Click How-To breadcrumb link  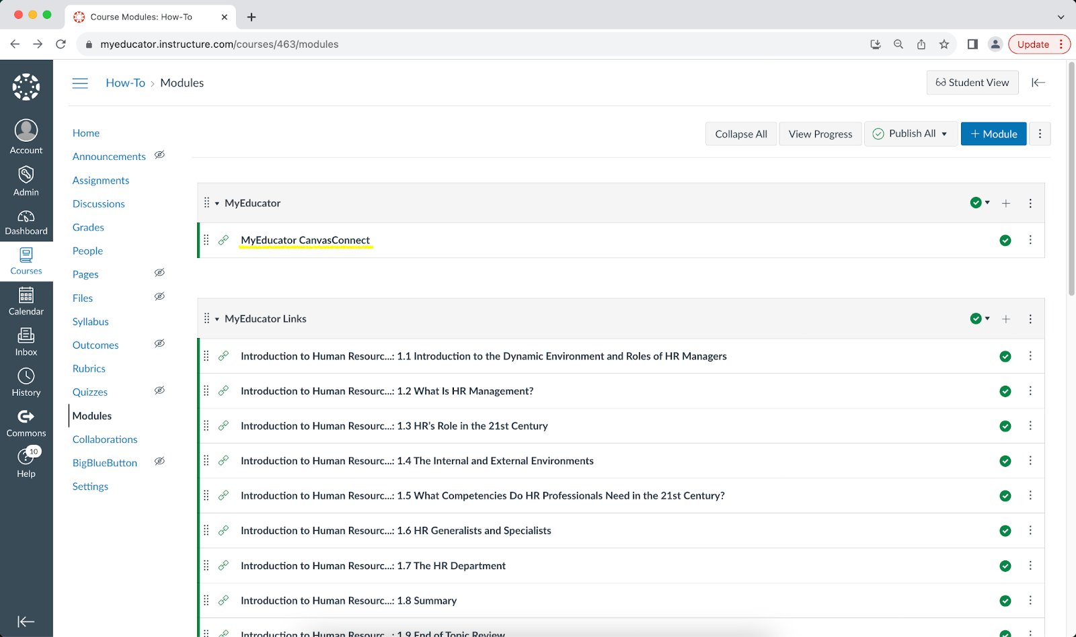point(125,83)
